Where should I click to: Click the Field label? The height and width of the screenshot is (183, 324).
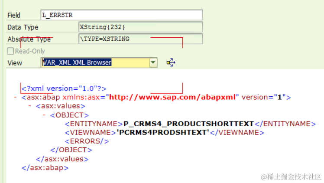point(14,15)
